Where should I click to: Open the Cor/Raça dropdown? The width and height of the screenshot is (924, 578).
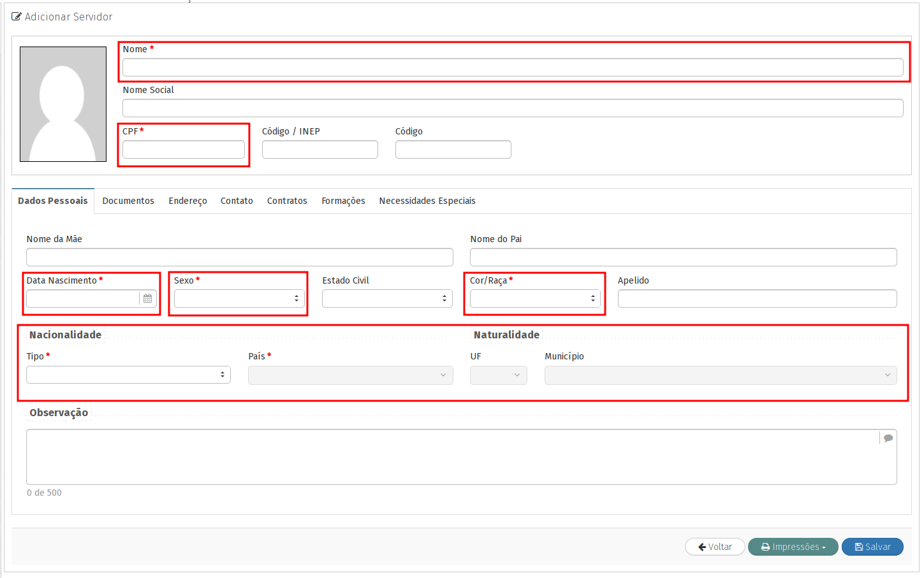click(535, 298)
